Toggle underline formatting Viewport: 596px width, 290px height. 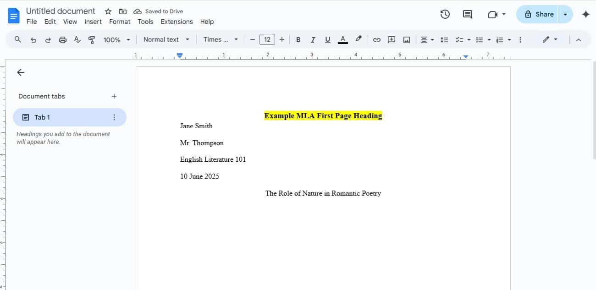[328, 39]
